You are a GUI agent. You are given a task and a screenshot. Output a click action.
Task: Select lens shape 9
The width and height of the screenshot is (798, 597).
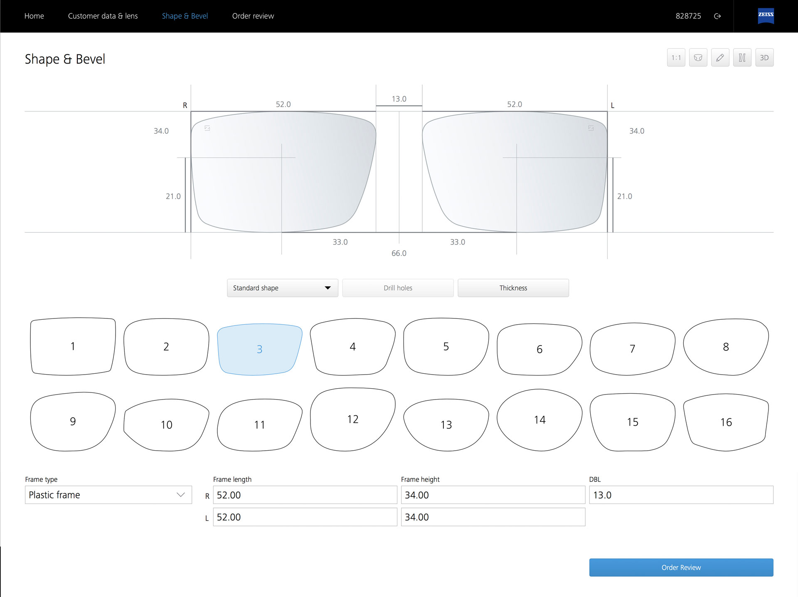coord(73,422)
